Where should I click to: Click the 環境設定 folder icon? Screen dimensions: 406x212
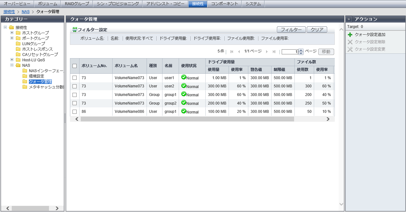click(x=25, y=76)
